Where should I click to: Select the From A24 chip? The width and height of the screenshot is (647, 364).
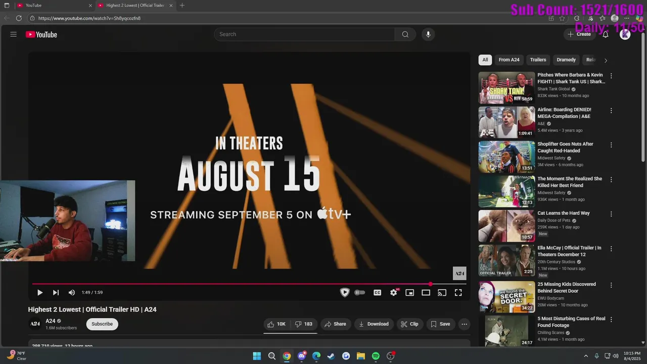tap(509, 60)
